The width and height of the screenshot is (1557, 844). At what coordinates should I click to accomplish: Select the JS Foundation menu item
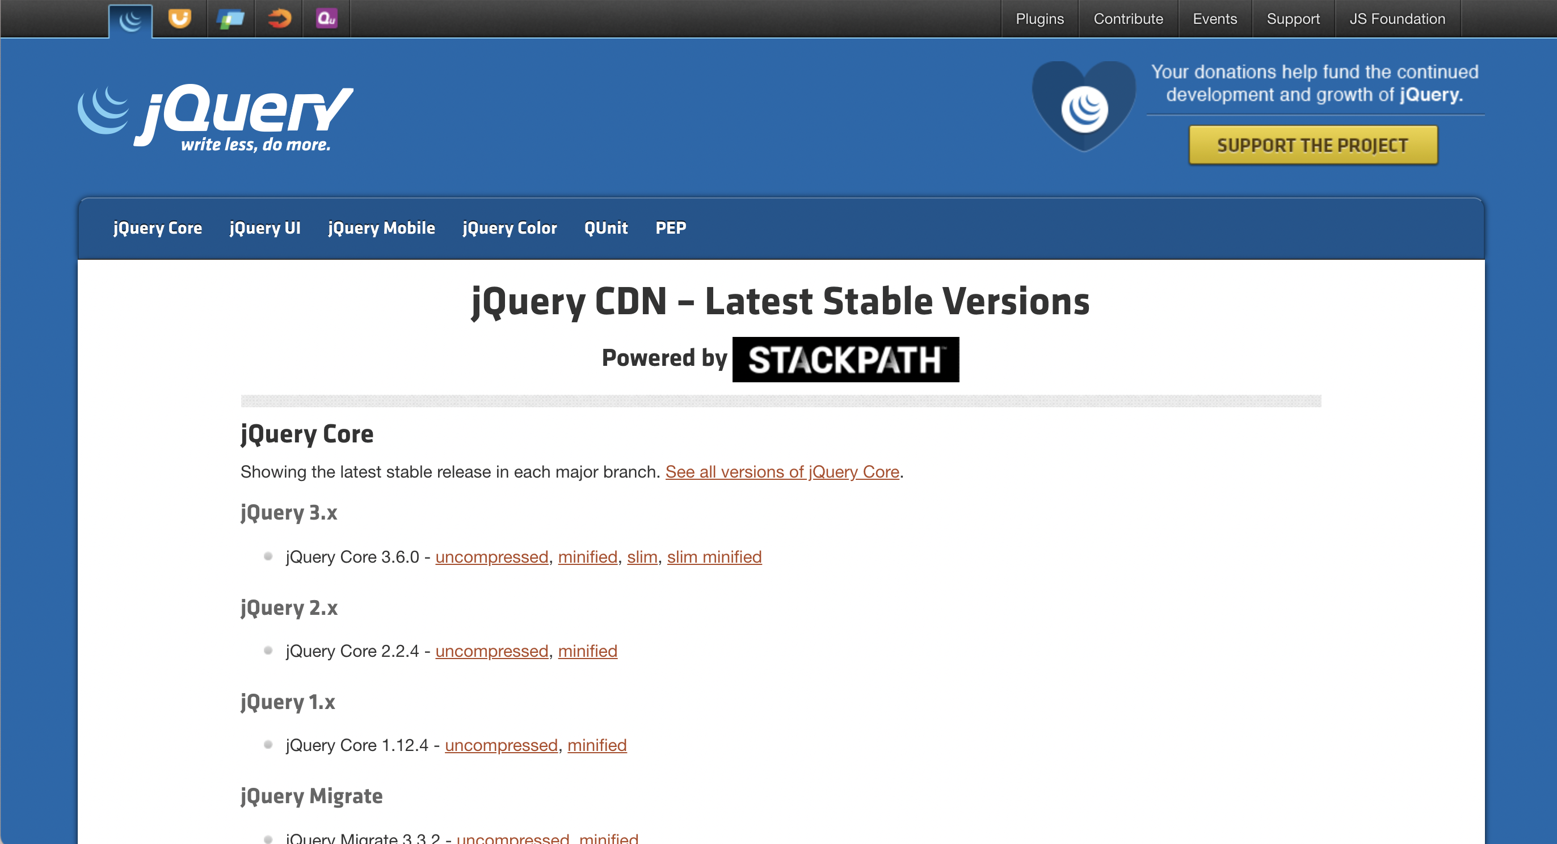pos(1397,19)
